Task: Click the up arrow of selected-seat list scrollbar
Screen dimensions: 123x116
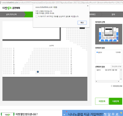Action: point(121,70)
